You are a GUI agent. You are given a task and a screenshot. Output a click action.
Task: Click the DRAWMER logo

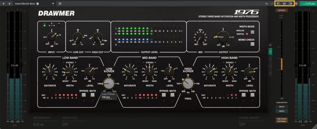click(56, 14)
